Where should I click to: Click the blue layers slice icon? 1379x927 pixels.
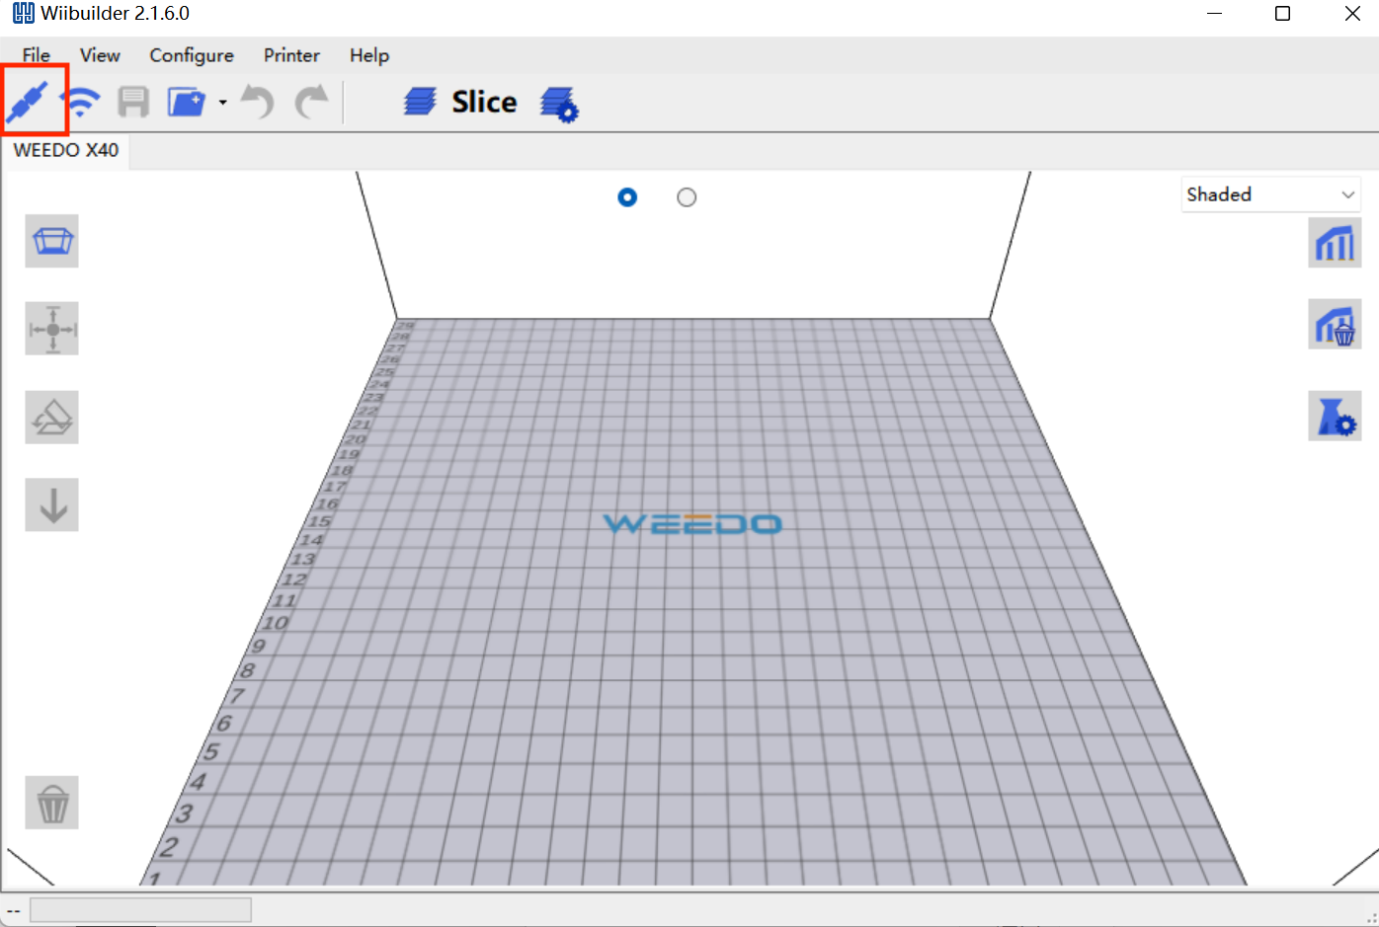420,102
